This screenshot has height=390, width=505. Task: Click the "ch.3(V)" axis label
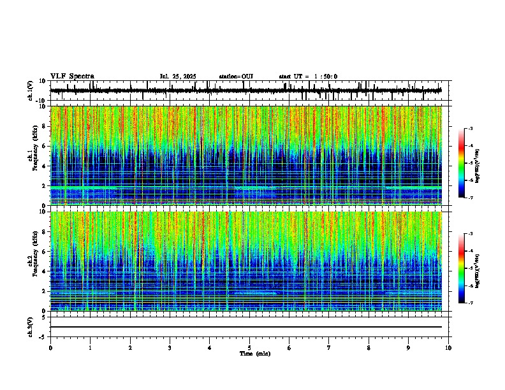[31, 327]
